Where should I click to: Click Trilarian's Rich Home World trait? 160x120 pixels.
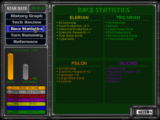click(x=119, y=32)
